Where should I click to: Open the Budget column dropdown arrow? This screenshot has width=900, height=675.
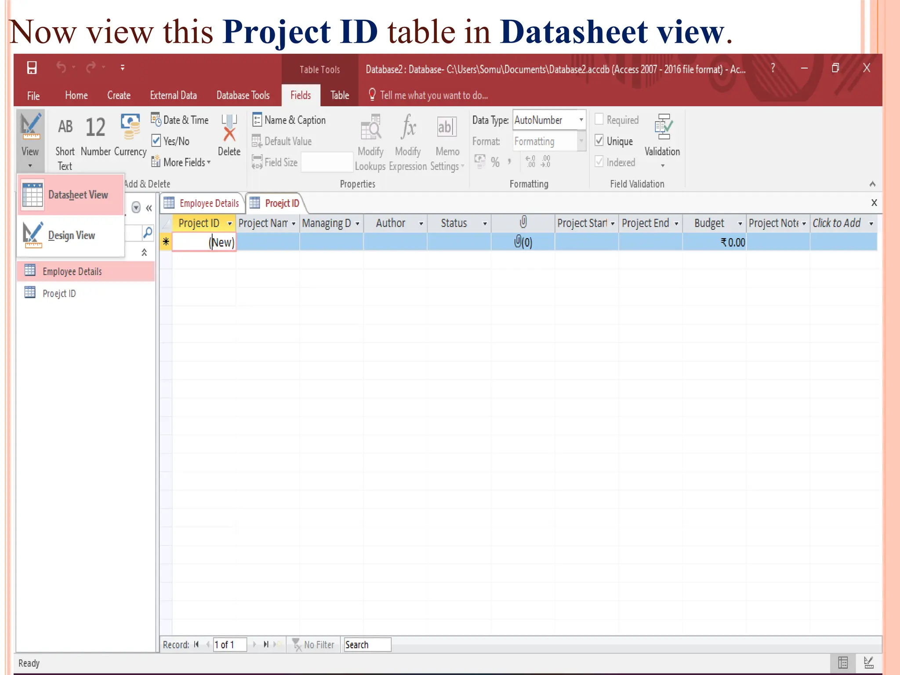tap(740, 224)
